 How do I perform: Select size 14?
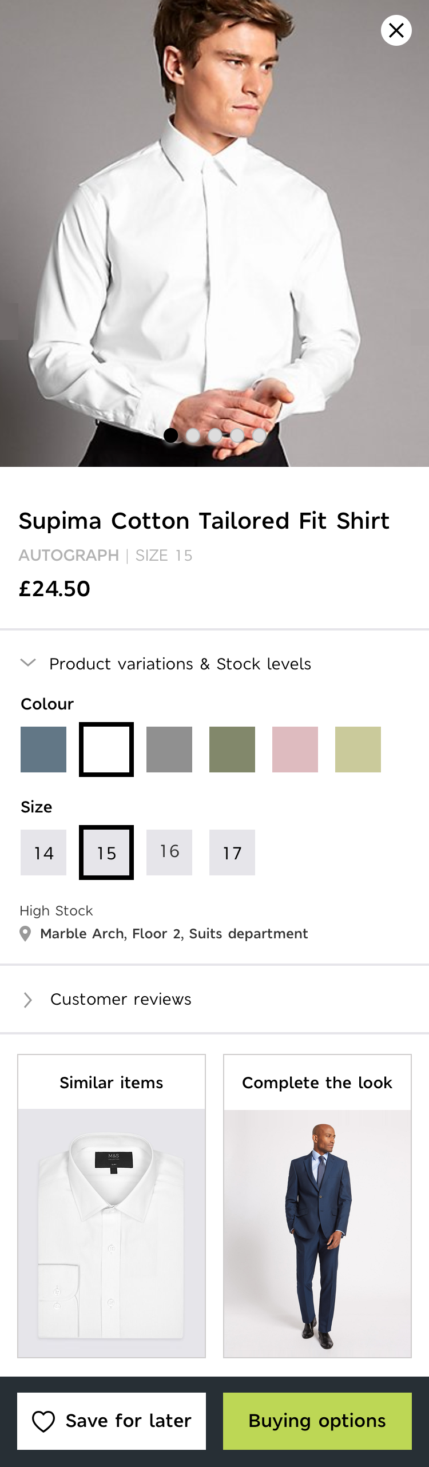tap(43, 853)
